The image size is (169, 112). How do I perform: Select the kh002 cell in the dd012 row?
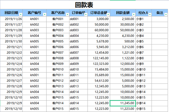coord(35,81)
